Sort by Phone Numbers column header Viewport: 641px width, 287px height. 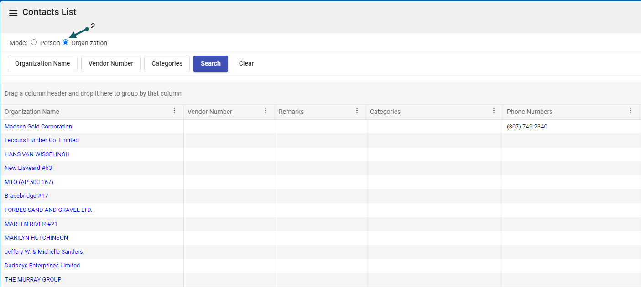[x=529, y=112]
